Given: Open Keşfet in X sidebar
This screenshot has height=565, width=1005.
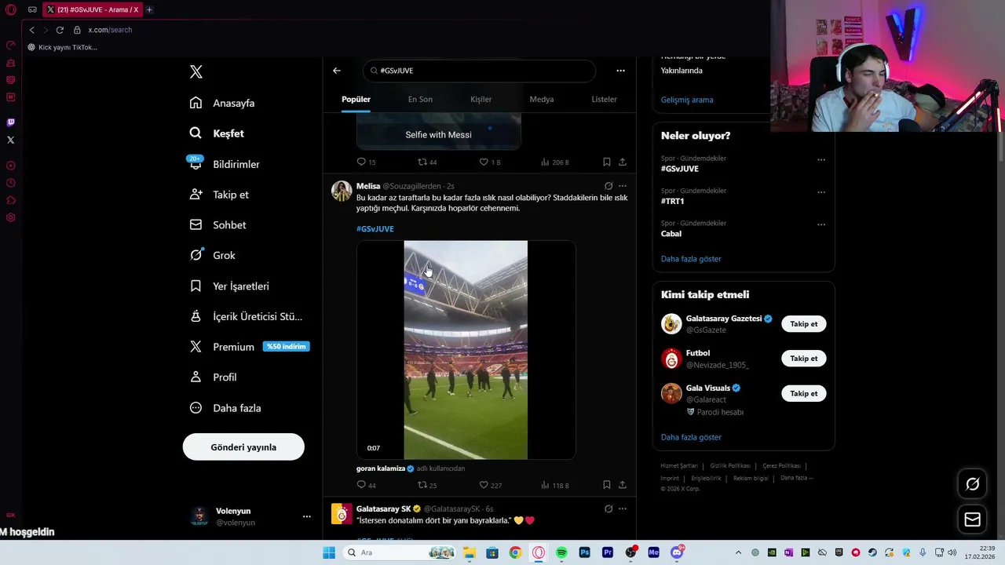Looking at the screenshot, I should pos(217,133).
